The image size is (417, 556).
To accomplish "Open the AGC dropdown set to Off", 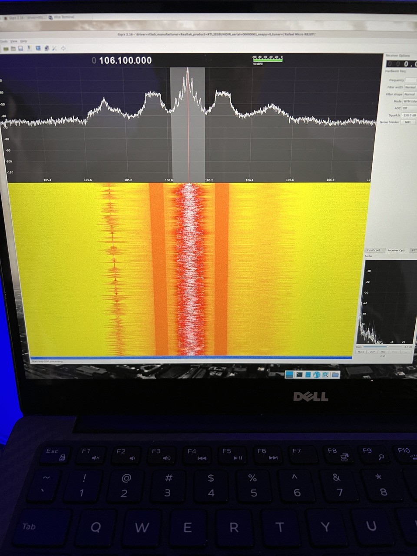I will click(x=409, y=108).
